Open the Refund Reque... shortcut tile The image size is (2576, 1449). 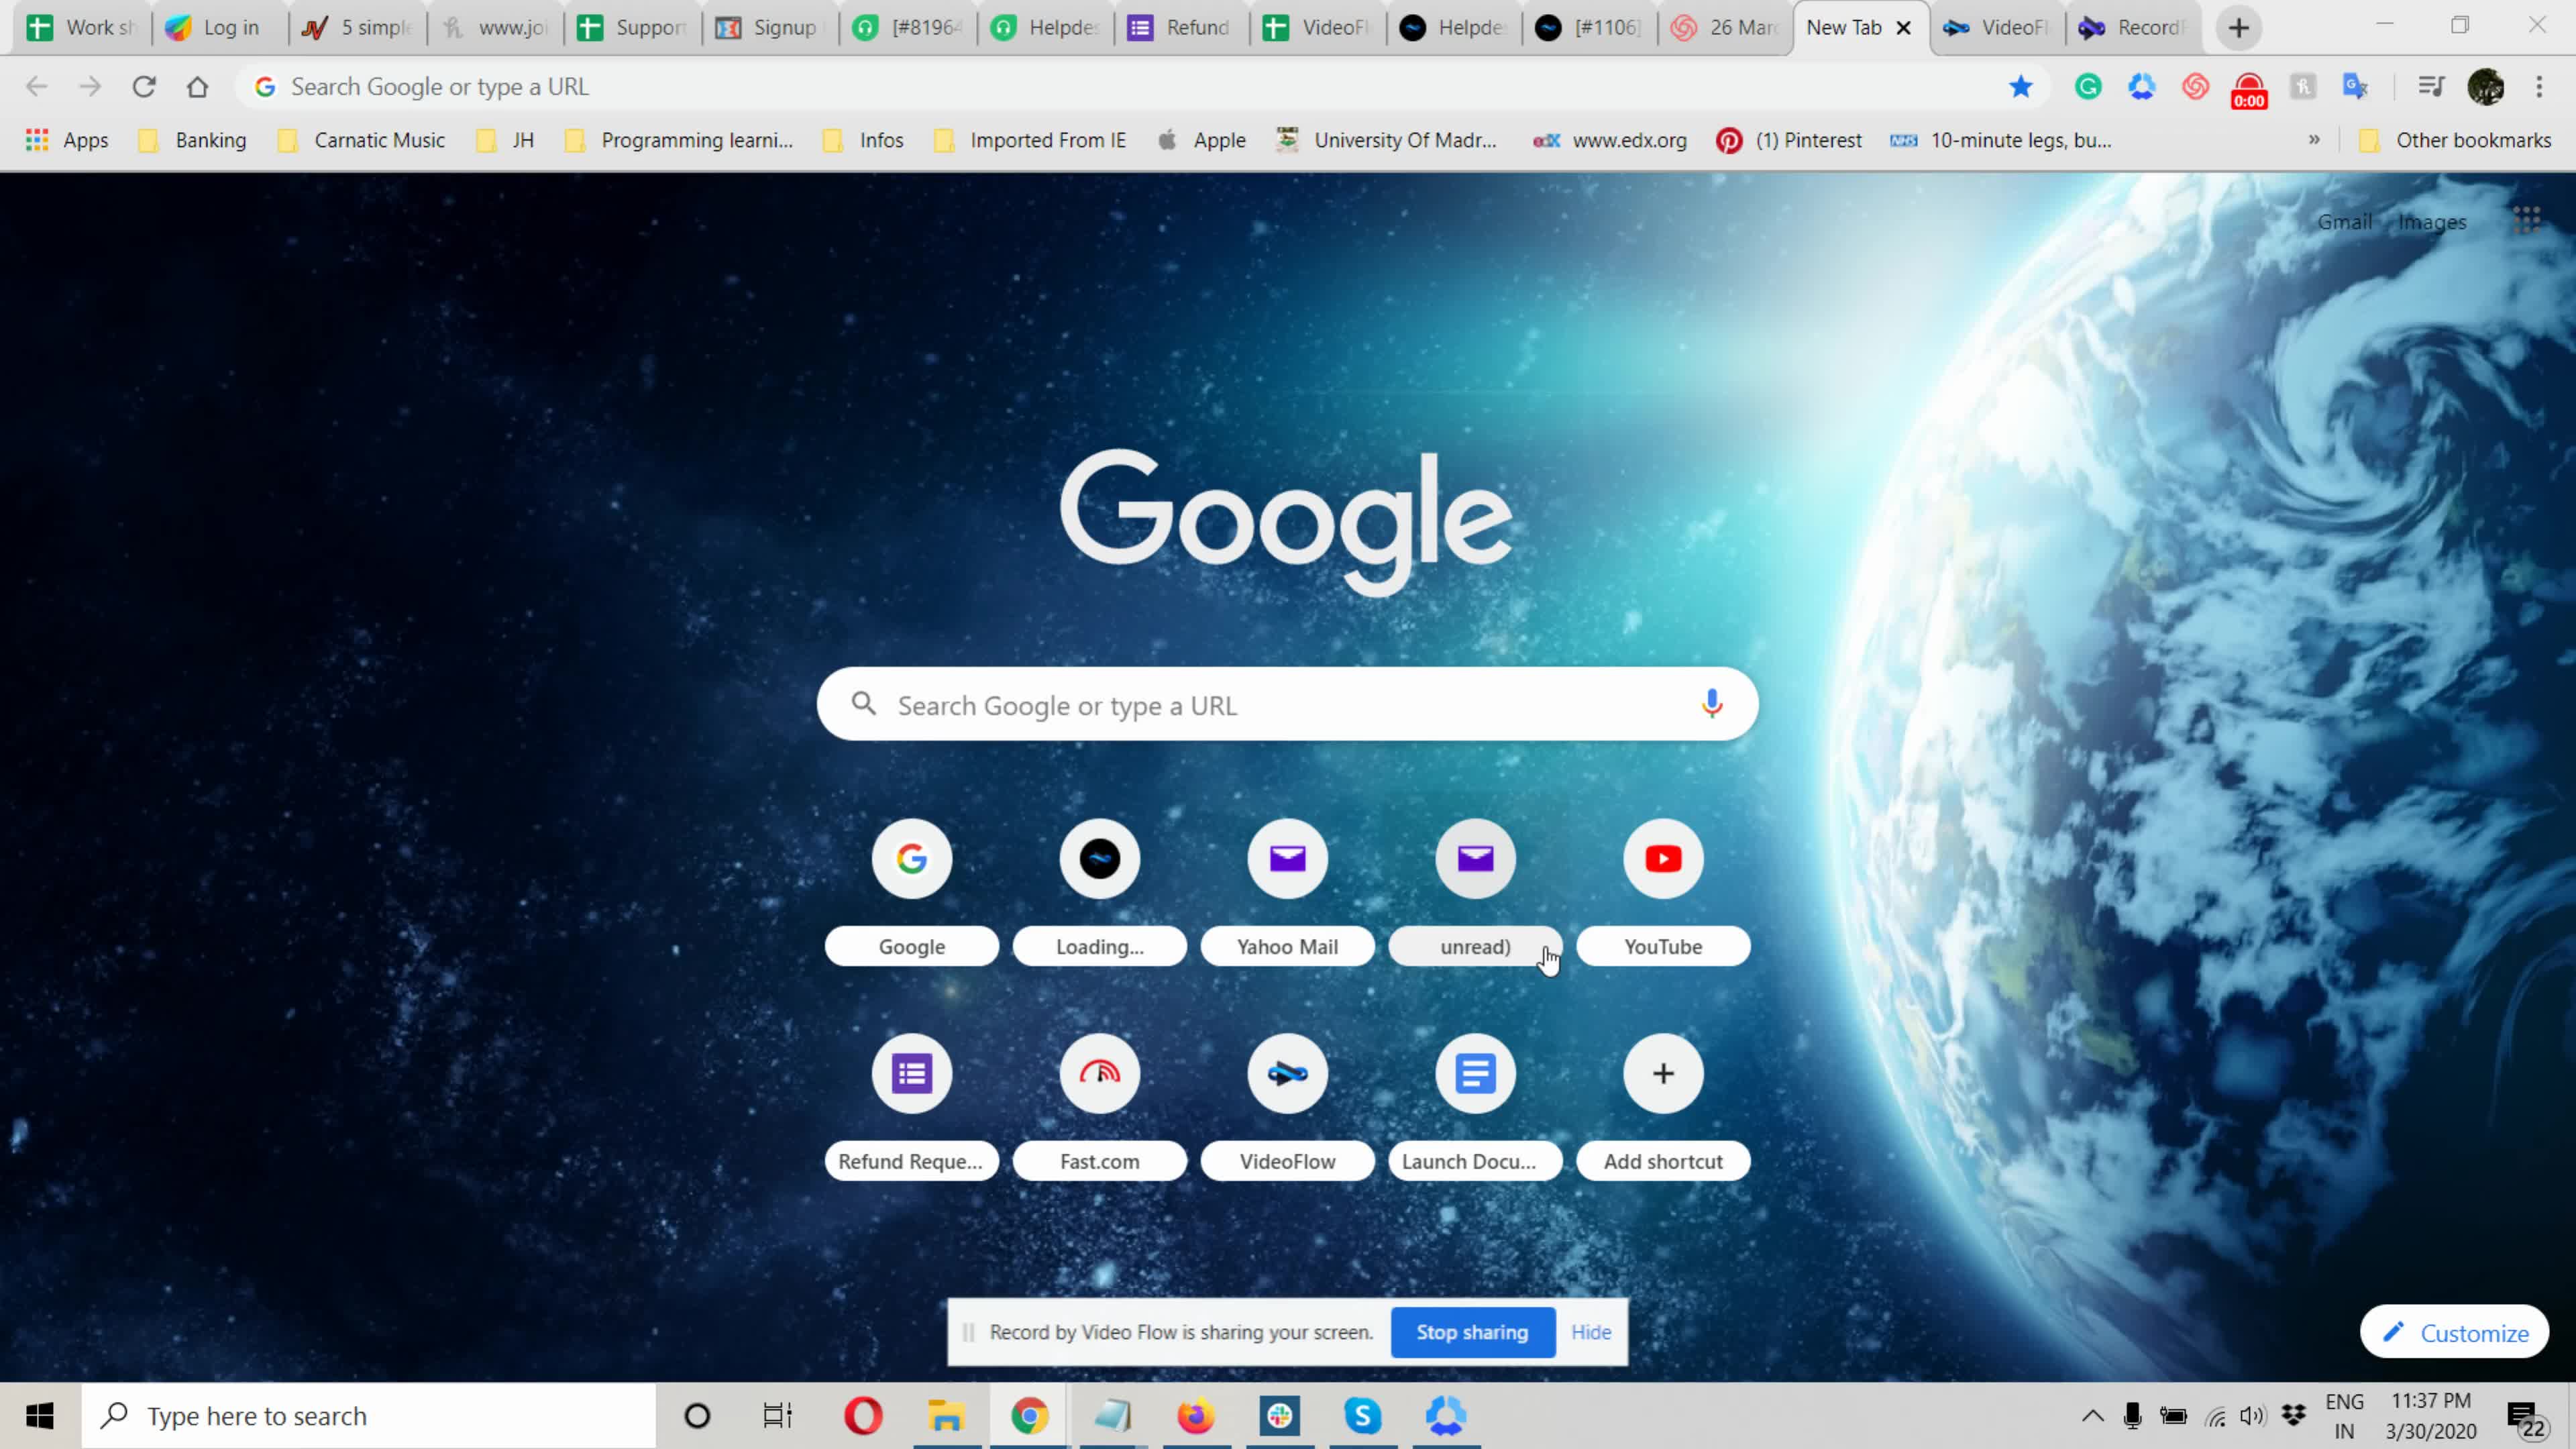tap(911, 1106)
